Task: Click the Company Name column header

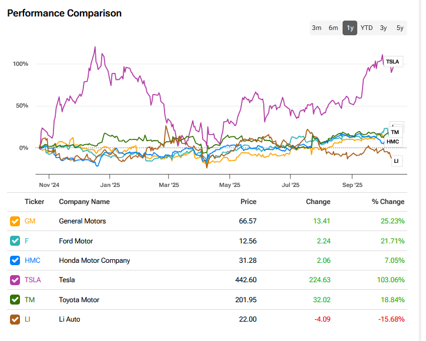Action: click(x=84, y=202)
